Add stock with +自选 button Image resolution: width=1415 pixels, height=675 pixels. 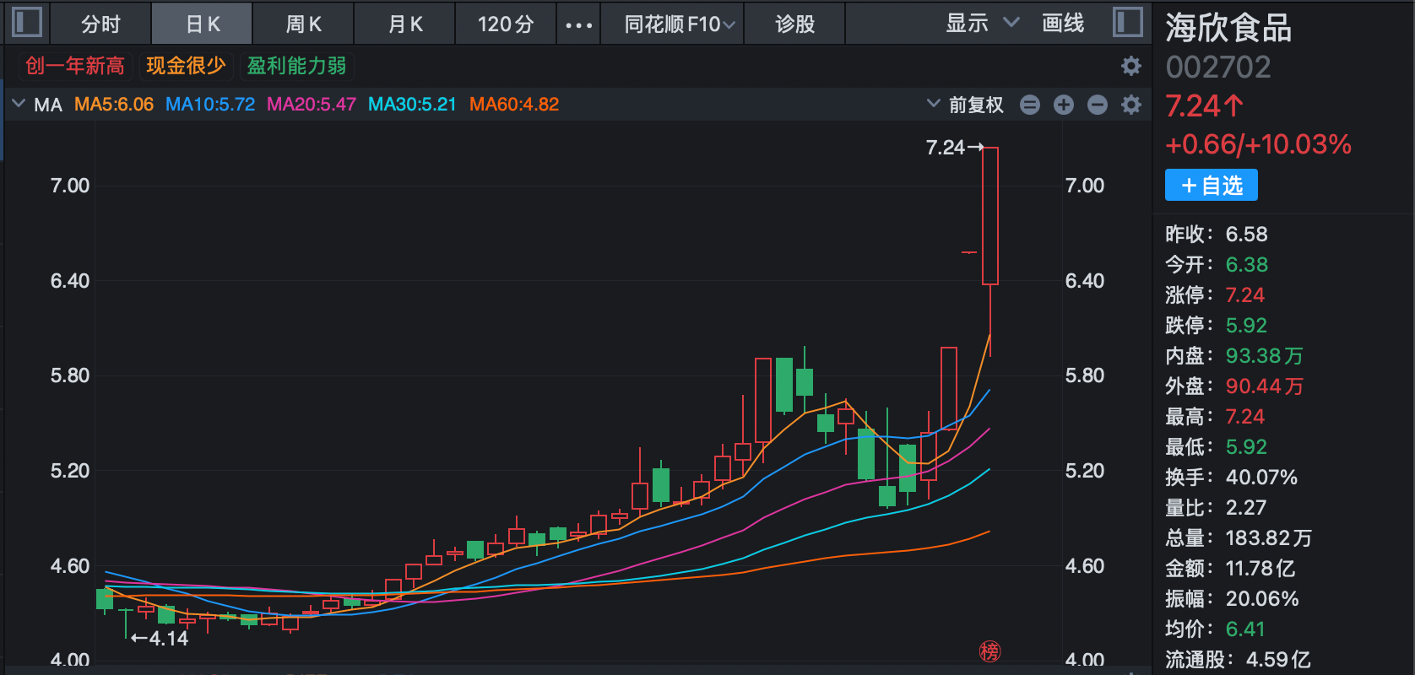pyautogui.click(x=1212, y=185)
